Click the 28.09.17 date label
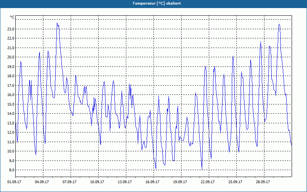This screenshot has width=307, height=192. [x=263, y=182]
